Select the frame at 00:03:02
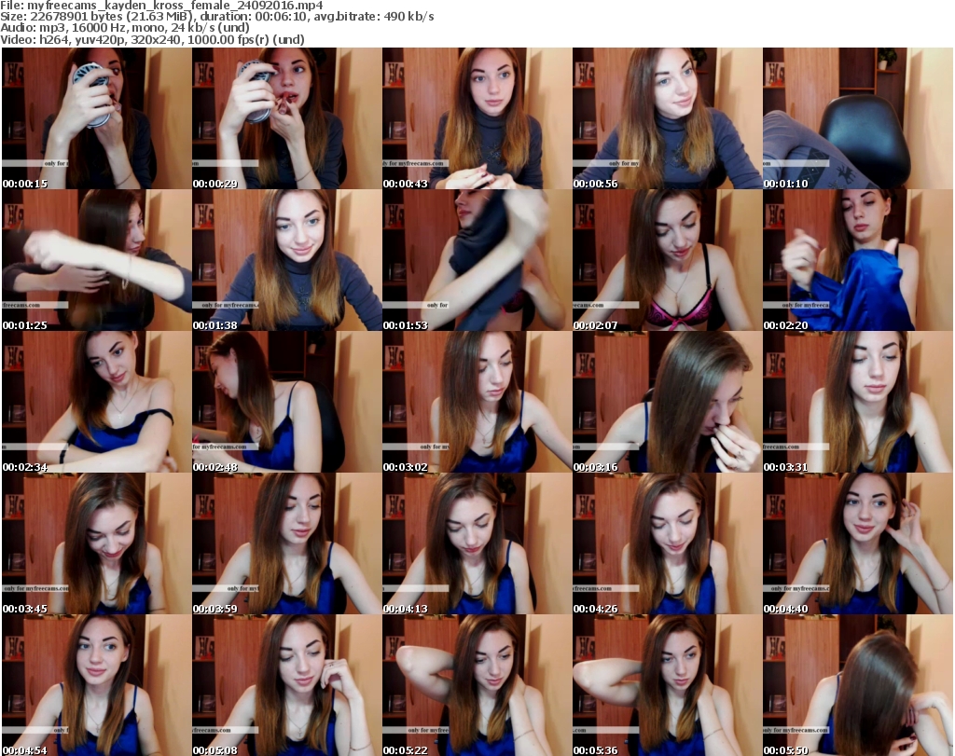Viewport: 955px width, 756px height. [477, 402]
